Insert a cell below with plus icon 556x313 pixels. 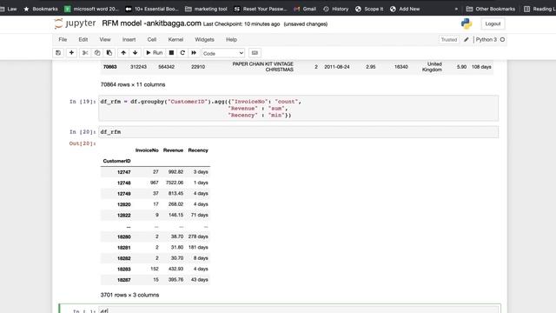(71, 53)
